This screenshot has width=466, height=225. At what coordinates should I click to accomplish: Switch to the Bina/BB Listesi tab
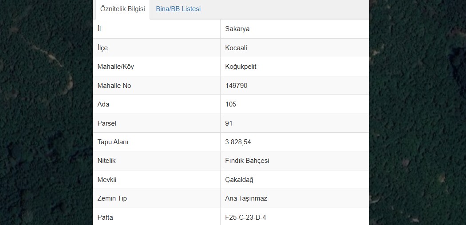pyautogui.click(x=178, y=9)
